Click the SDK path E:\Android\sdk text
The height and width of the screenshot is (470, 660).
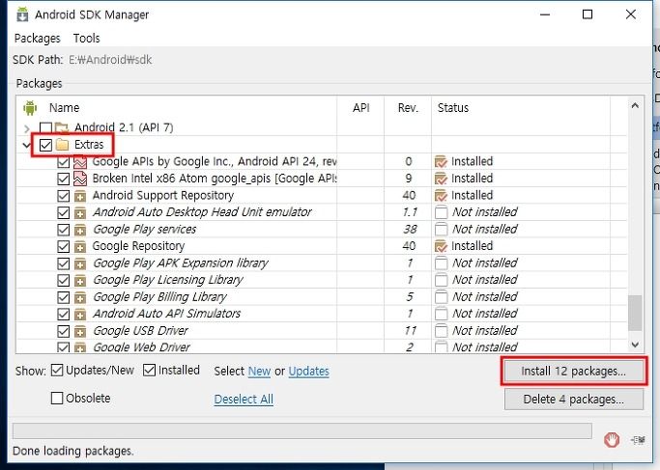[110, 60]
